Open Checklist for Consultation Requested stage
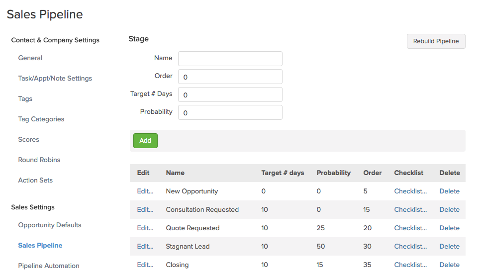Screen dimensions: 481x273 [410, 210]
